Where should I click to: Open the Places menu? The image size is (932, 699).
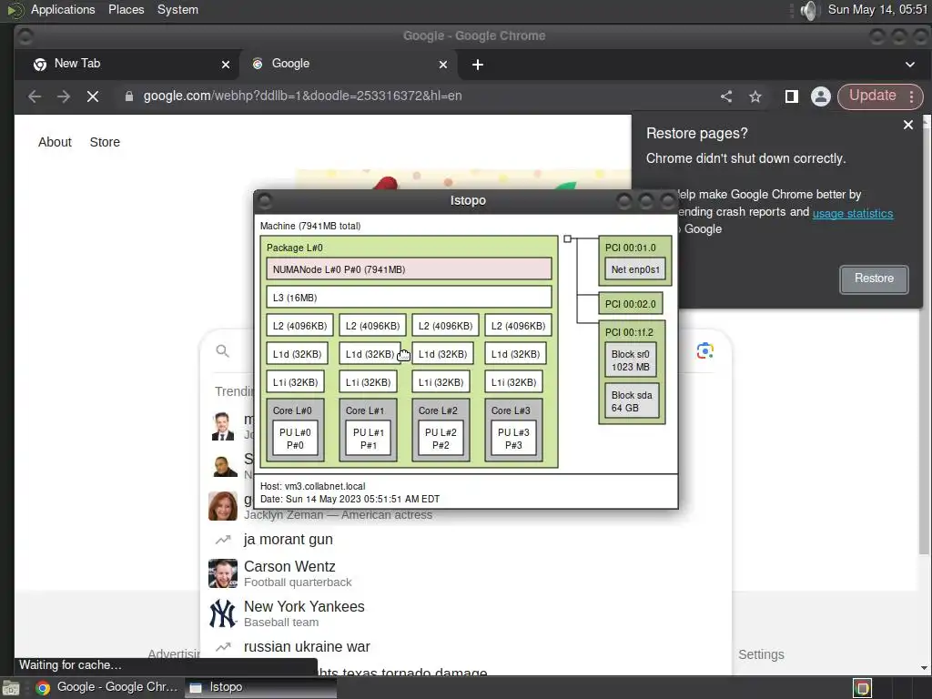[x=126, y=9]
